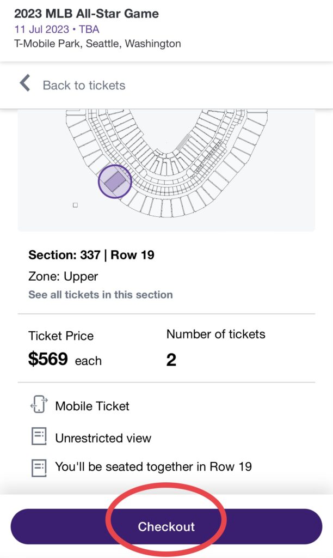Click the Unrestricted view label text
Screen dimensions: 333x558
(103, 438)
